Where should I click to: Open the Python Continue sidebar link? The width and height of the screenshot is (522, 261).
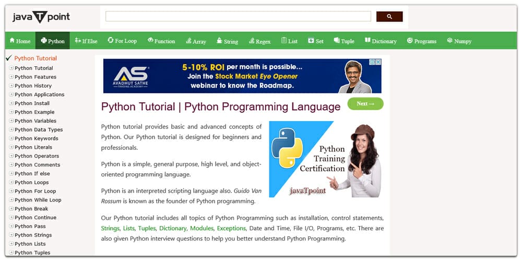pyautogui.click(x=35, y=217)
